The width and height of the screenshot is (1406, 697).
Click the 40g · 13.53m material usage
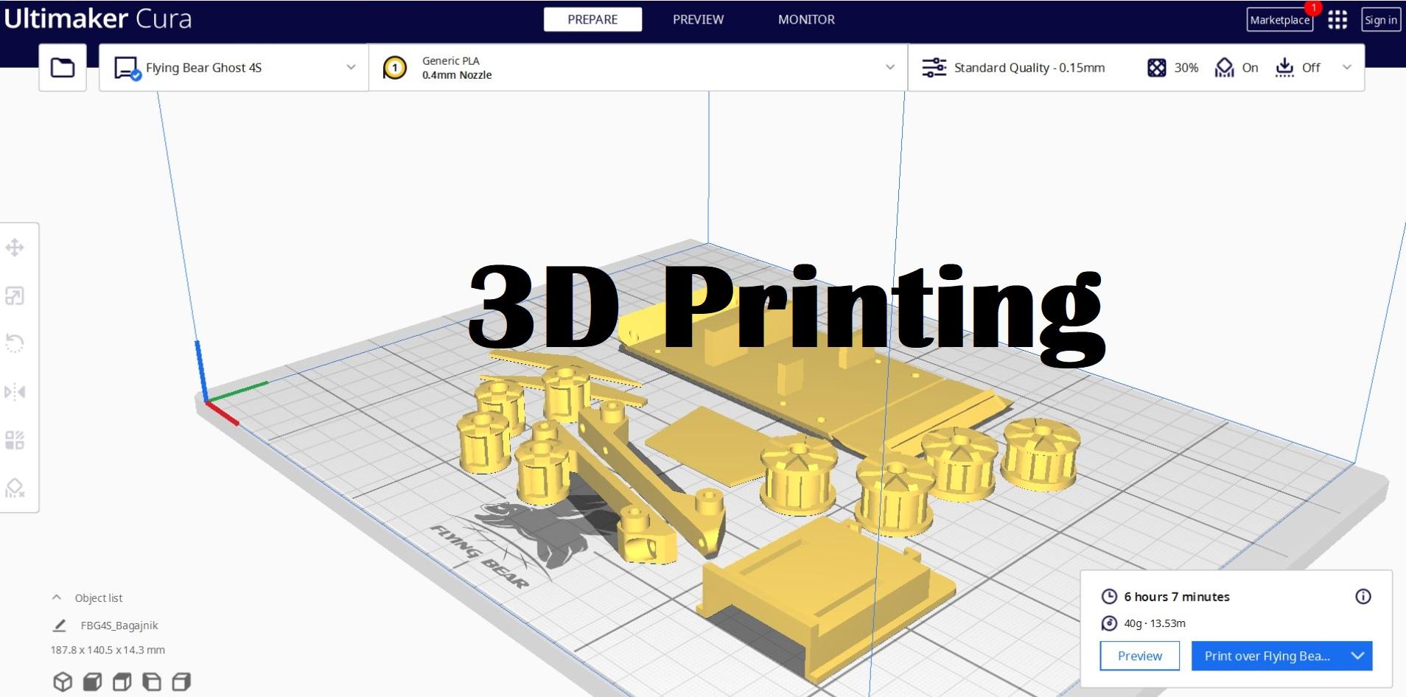(1155, 623)
